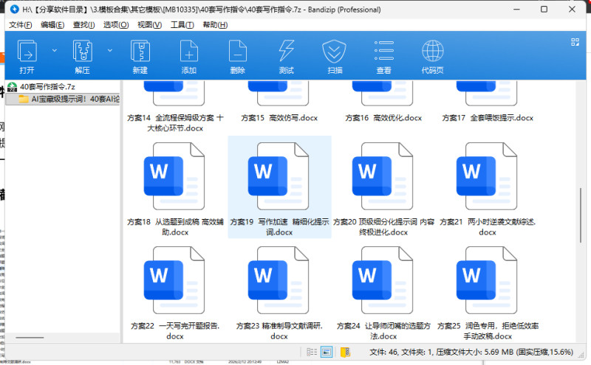Open the 文件(F) menu
The width and height of the screenshot is (591, 365).
pos(21,25)
